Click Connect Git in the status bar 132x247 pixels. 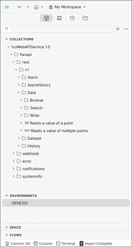[x=18, y=244]
